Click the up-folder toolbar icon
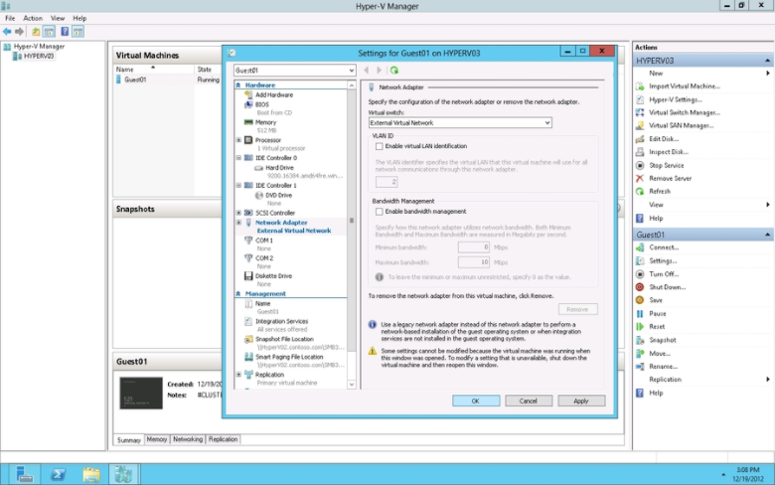Screen dimensions: 775x485 [x=36, y=32]
